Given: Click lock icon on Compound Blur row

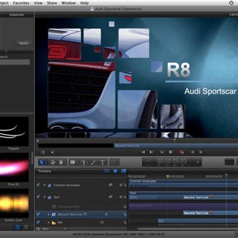Looking at the screenshot, I should pos(125,207).
